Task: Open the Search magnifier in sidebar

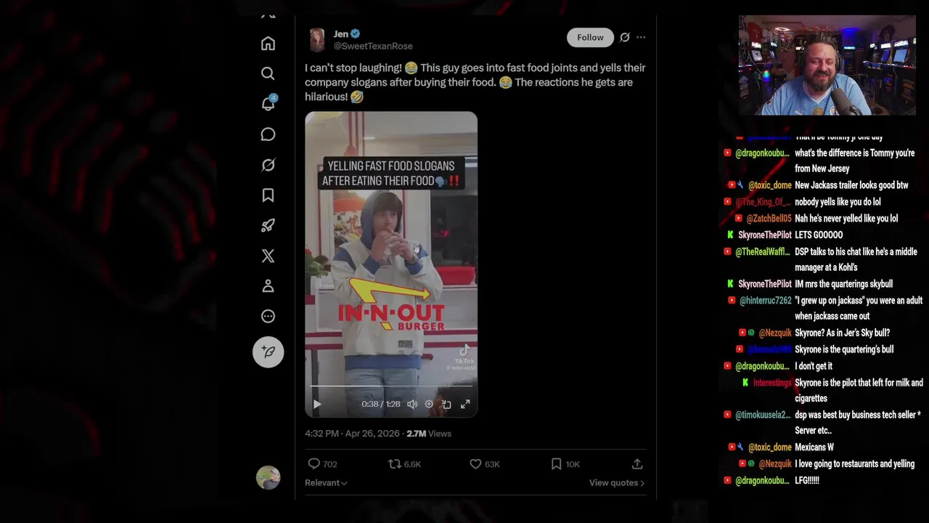Action: tap(268, 73)
